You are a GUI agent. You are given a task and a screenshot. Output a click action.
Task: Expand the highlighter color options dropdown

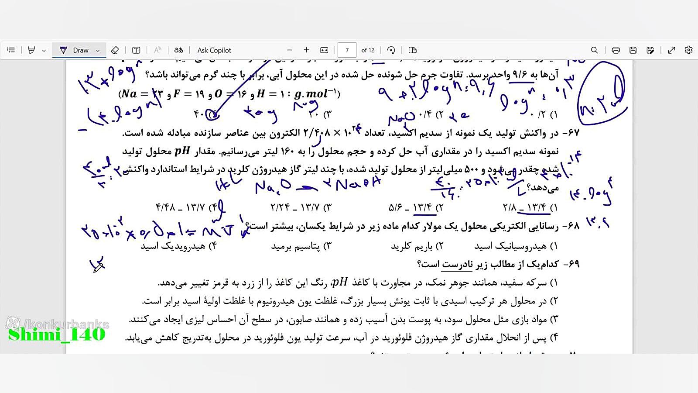coord(44,51)
